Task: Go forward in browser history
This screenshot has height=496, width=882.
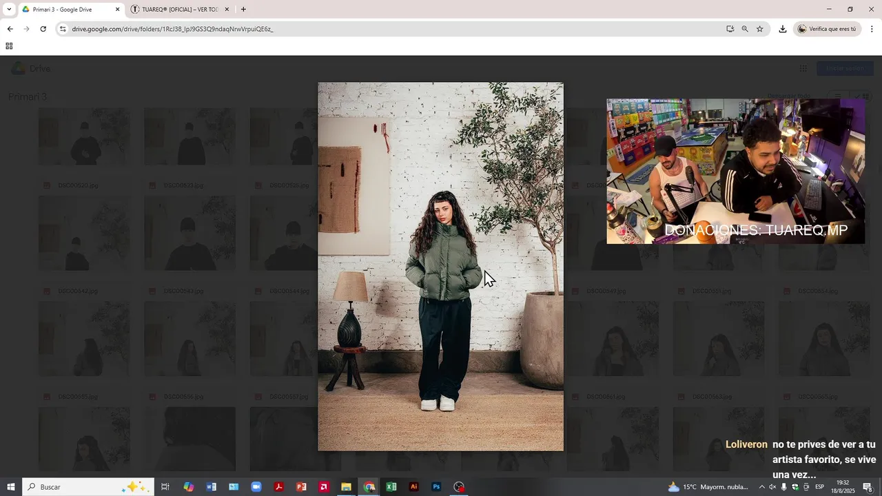Action: click(26, 29)
